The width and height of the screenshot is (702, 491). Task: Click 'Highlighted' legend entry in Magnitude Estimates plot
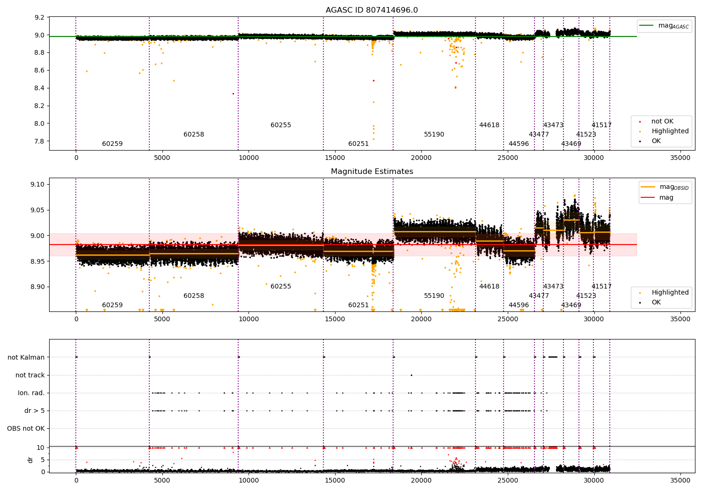tap(670, 293)
